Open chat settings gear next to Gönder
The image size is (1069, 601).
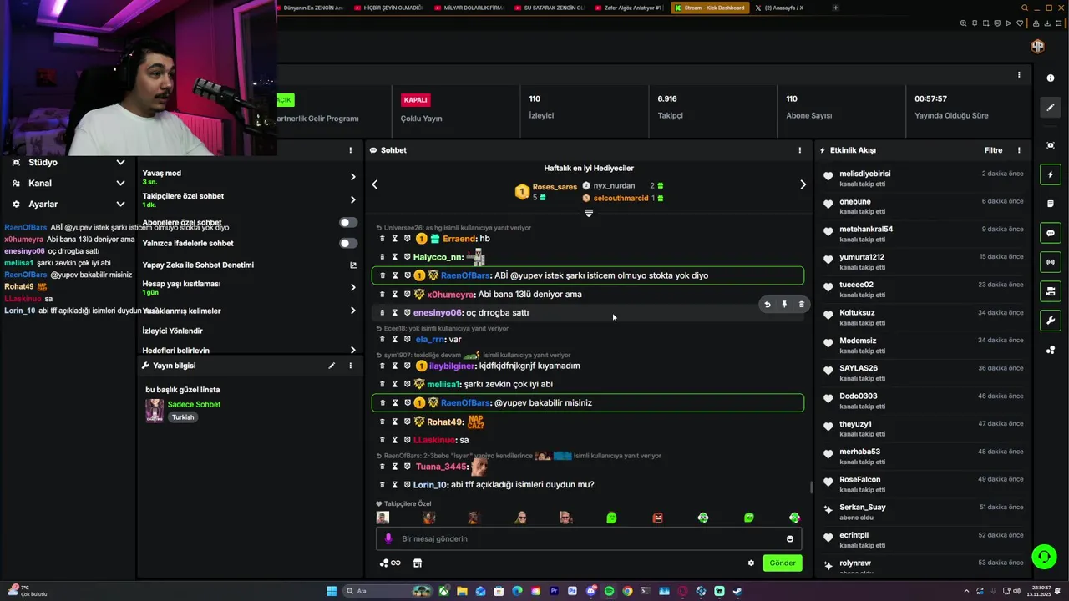click(x=751, y=563)
